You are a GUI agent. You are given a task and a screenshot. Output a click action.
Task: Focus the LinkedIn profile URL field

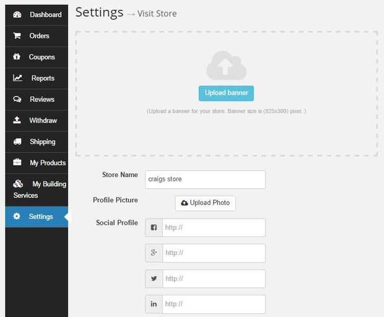point(213,304)
